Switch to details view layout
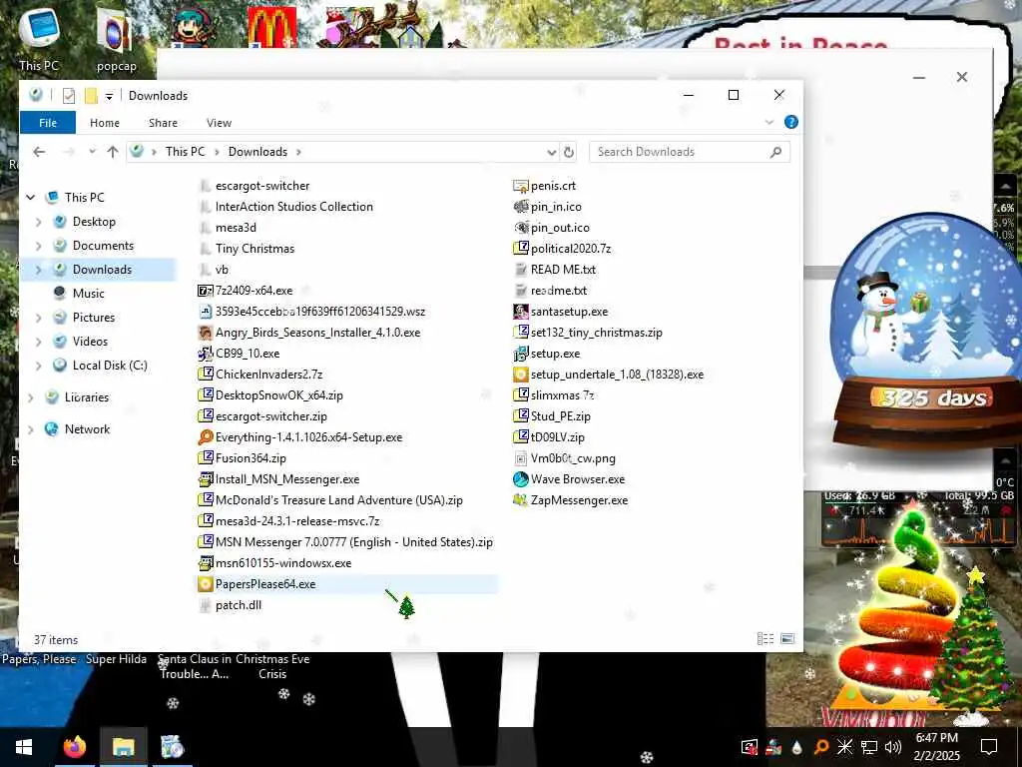 coord(766,639)
